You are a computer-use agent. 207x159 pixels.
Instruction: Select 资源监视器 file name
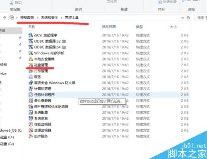coord(43,130)
